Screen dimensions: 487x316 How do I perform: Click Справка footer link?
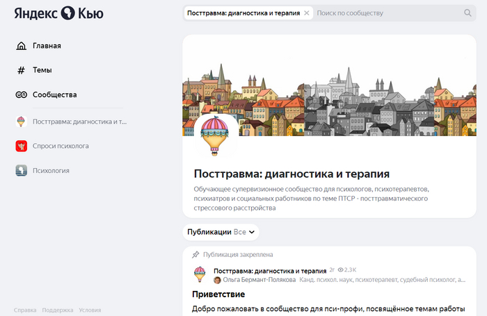tap(25, 310)
